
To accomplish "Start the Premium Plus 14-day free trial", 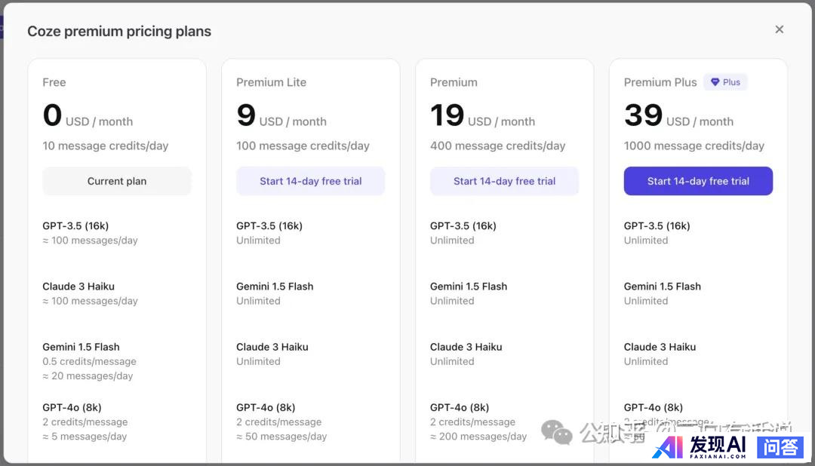I will pyautogui.click(x=698, y=181).
